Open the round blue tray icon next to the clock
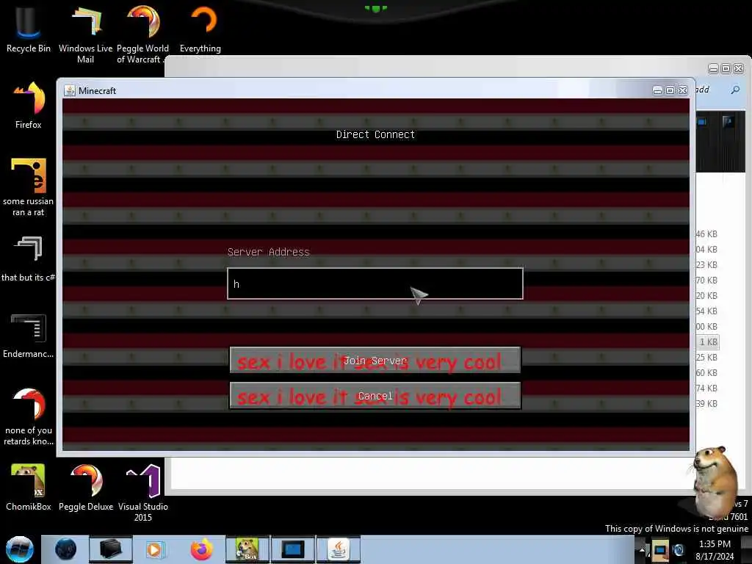 coord(678,550)
